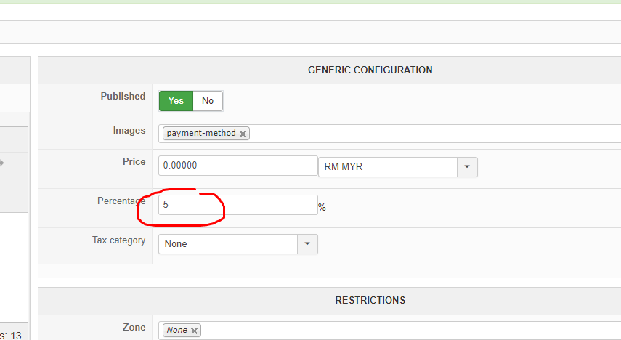The height and width of the screenshot is (340, 621).
Task: Click the Published label
Action: (123, 96)
